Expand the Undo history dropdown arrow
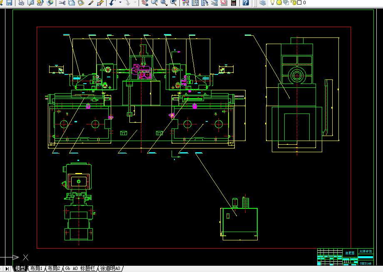This screenshot has width=383, height=272. pyautogui.click(x=120, y=2)
